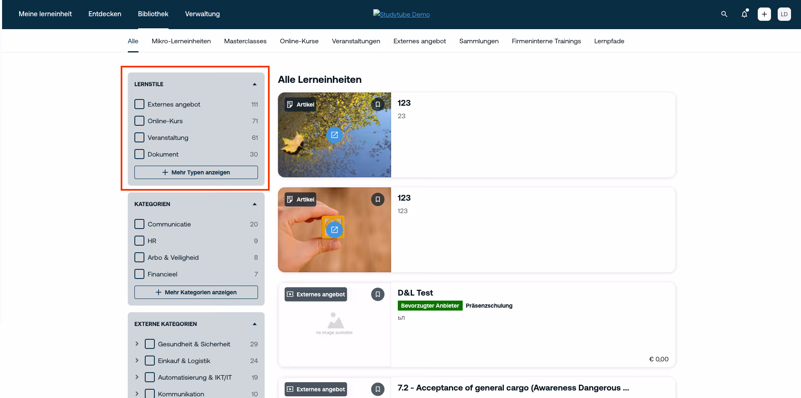This screenshot has width=801, height=398.
Task: Expand Kommunikation subcategories
Action: (137, 394)
